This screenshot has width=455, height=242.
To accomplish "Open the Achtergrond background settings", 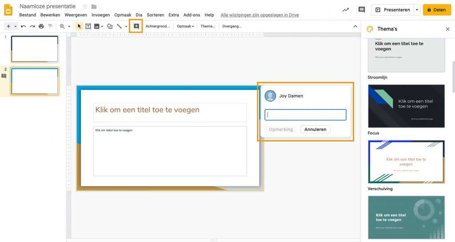I will (158, 26).
